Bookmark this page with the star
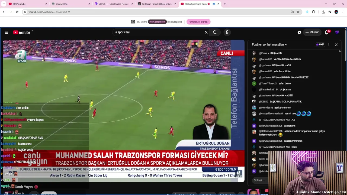The height and width of the screenshot is (195, 347). click(298, 12)
